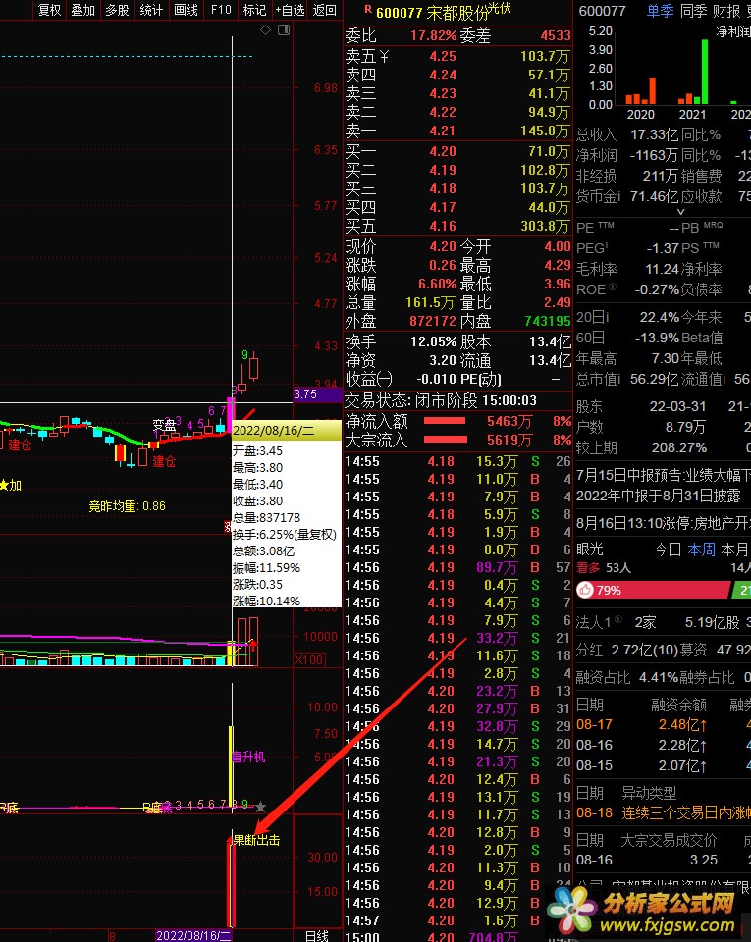Viewport: 751px width, 942px height.
Task: Click the red 净流入额 flow bar
Action: tap(445, 421)
